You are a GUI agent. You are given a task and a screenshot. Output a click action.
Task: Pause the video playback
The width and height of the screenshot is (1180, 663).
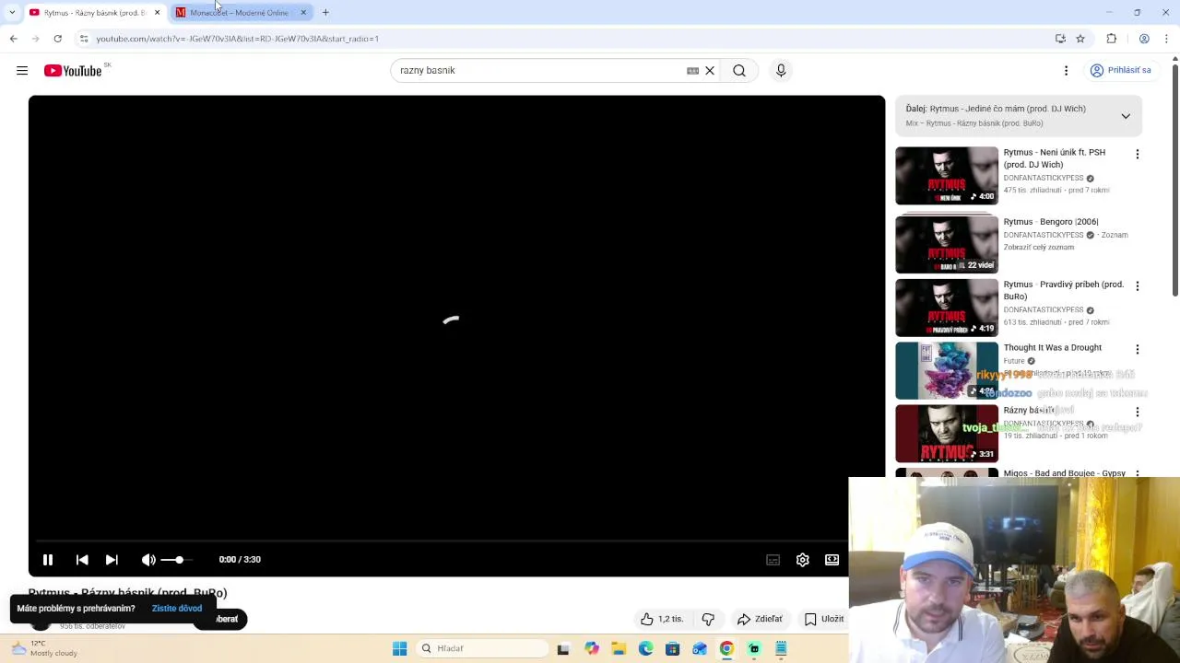[48, 559]
